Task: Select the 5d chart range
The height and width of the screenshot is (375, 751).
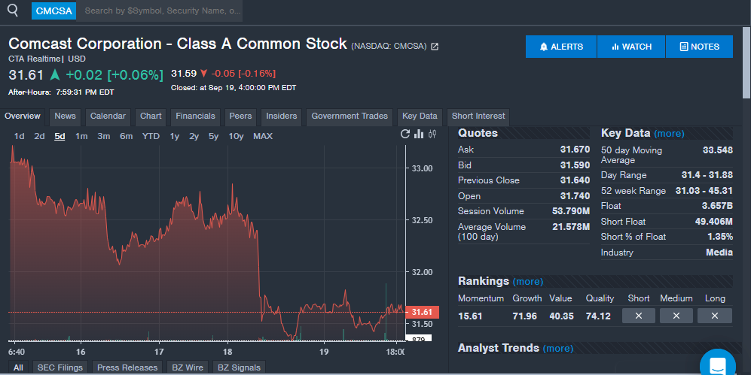Action: [60, 136]
